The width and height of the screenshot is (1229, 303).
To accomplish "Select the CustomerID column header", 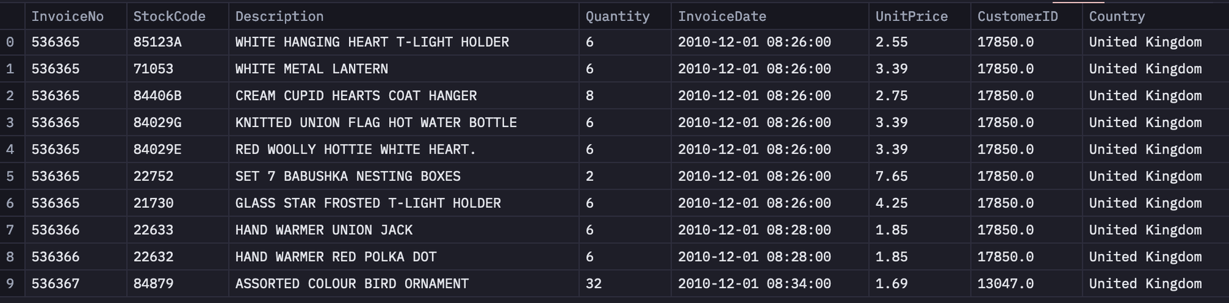I will point(1018,17).
